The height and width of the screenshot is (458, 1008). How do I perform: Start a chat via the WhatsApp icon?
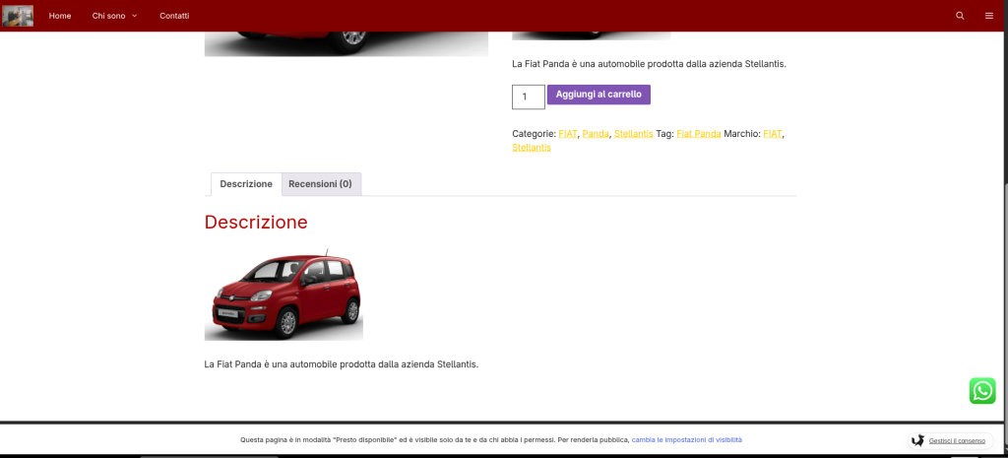982,391
